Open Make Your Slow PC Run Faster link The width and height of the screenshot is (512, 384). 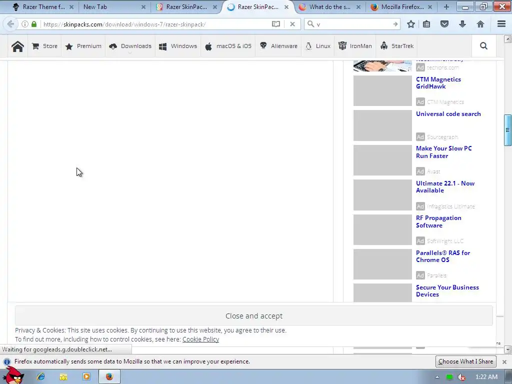tap(444, 152)
